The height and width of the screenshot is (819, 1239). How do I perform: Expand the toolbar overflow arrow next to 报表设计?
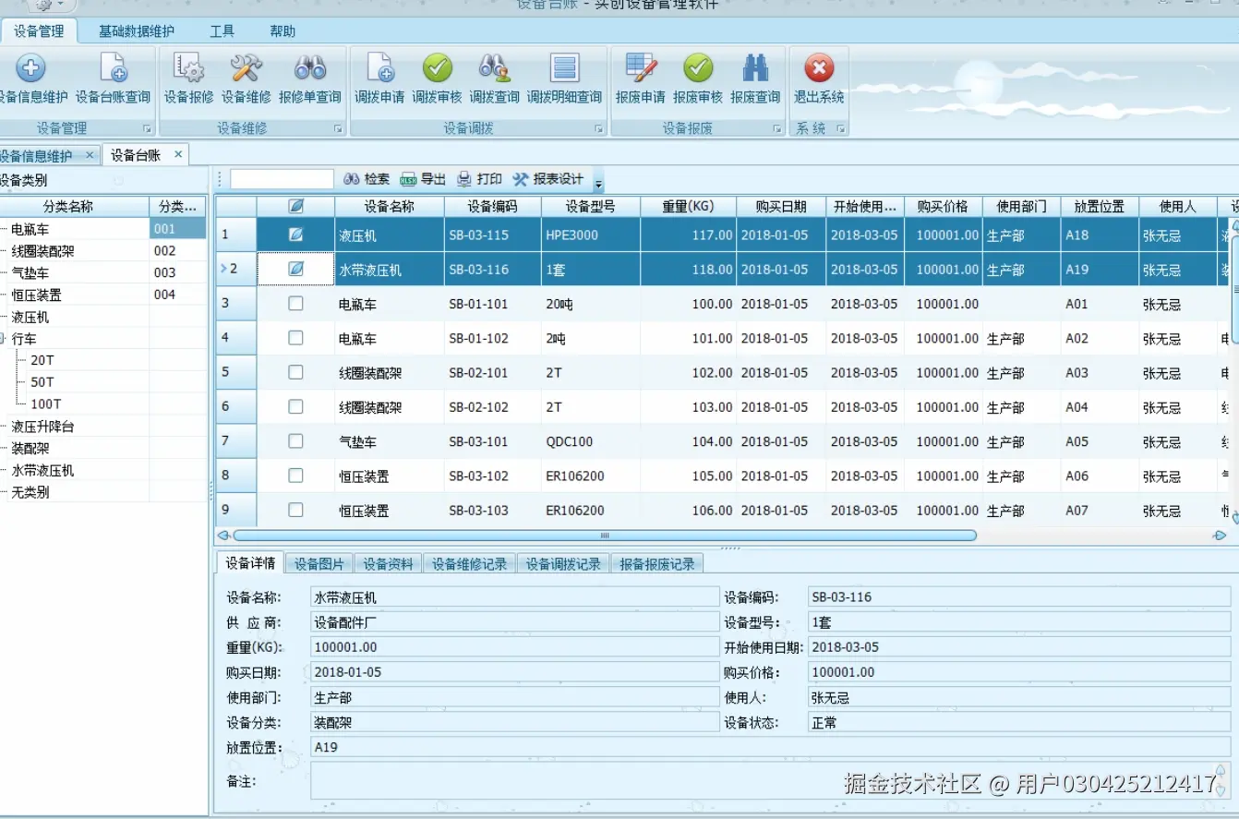click(x=597, y=185)
